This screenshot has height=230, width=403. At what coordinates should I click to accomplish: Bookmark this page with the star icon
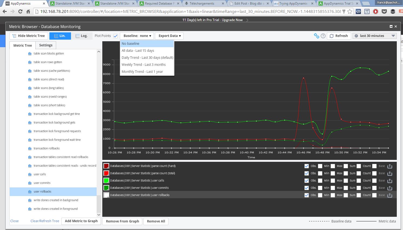[x=350, y=12]
